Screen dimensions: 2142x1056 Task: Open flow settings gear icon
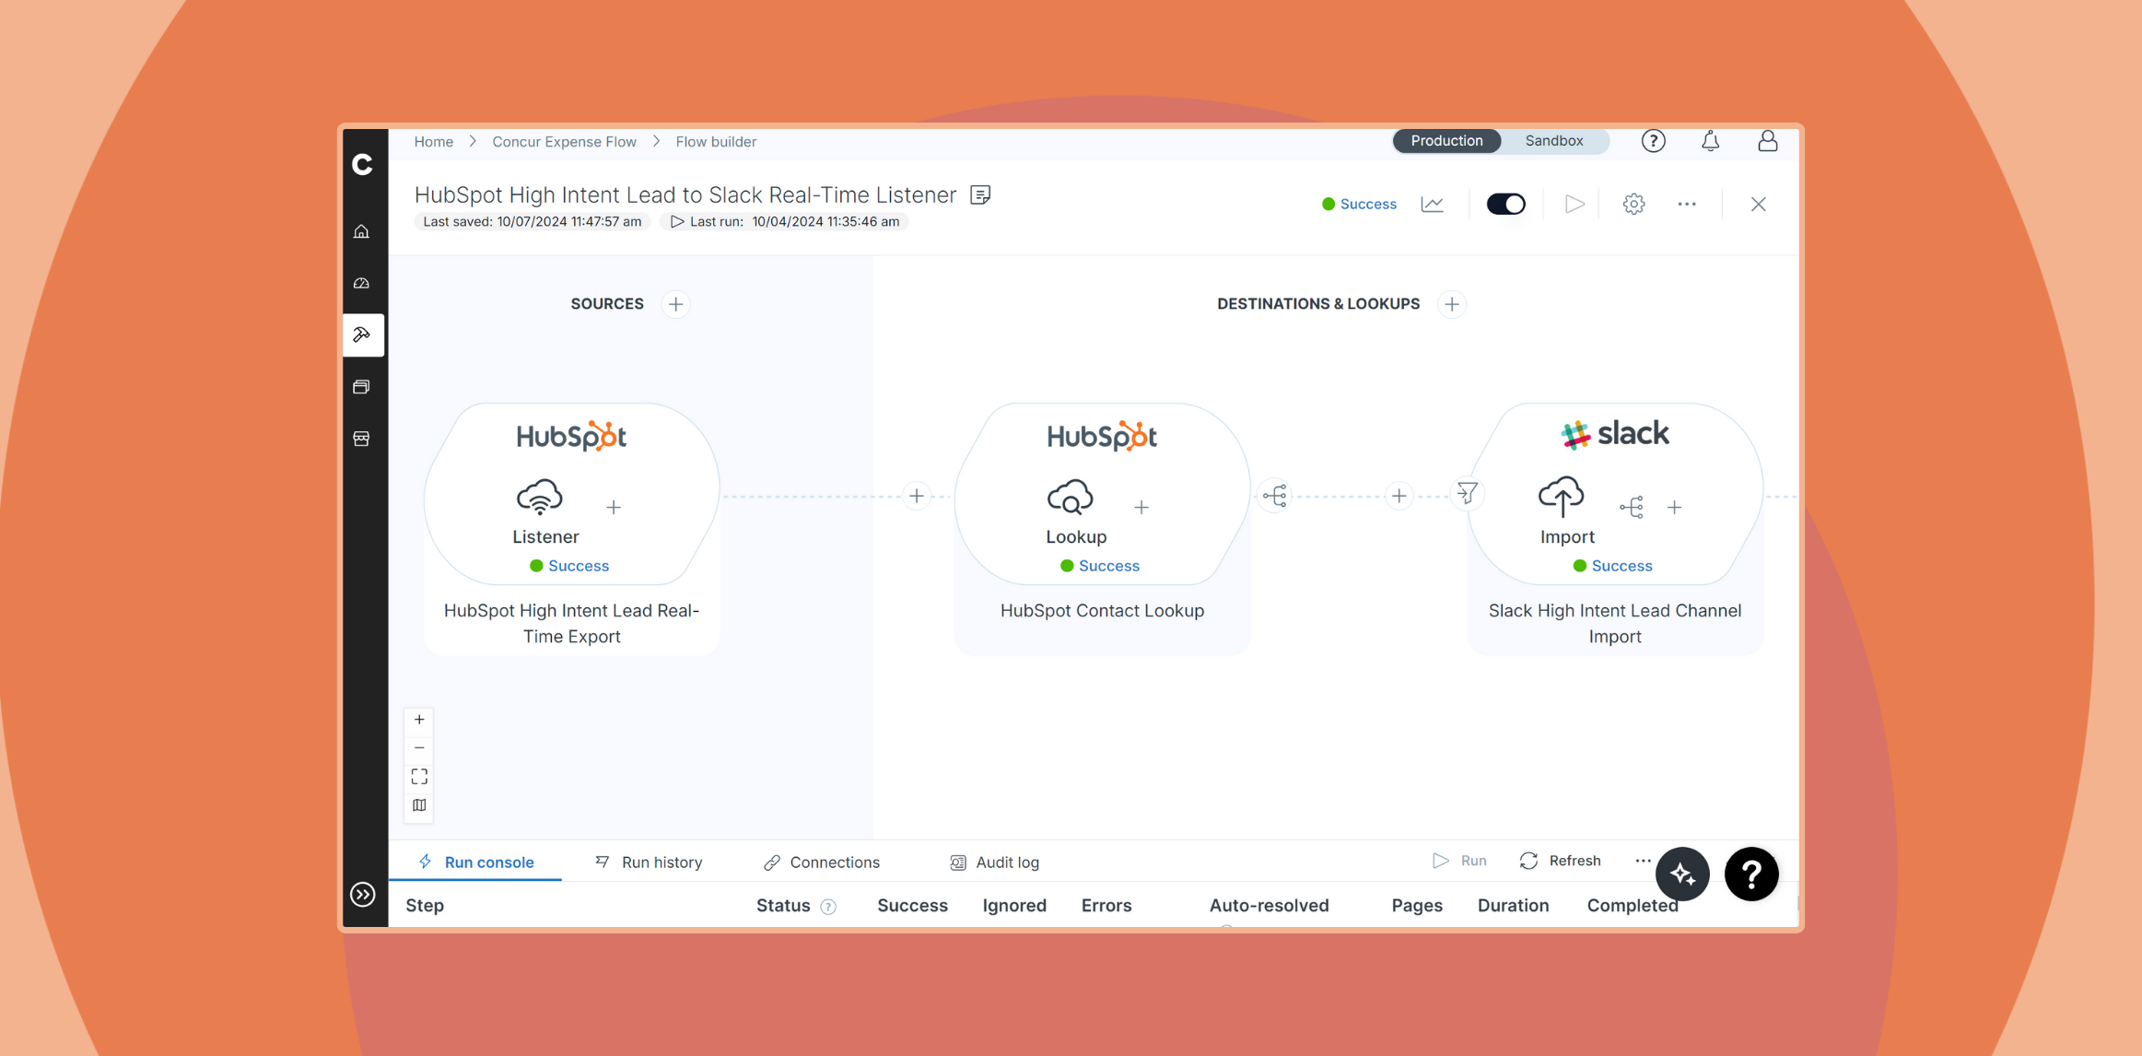pyautogui.click(x=1633, y=205)
